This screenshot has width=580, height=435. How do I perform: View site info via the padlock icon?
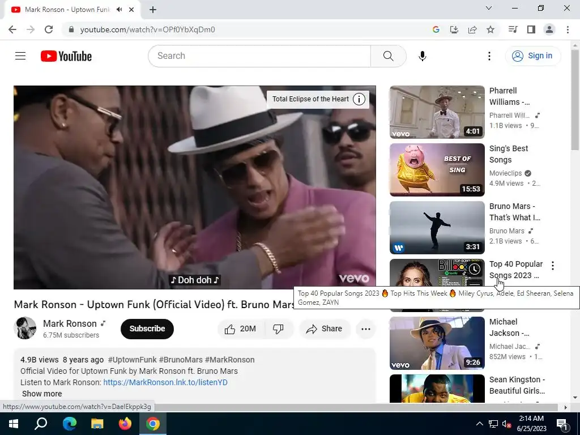coord(71,29)
